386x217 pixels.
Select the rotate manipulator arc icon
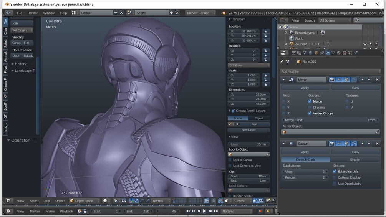142,201
